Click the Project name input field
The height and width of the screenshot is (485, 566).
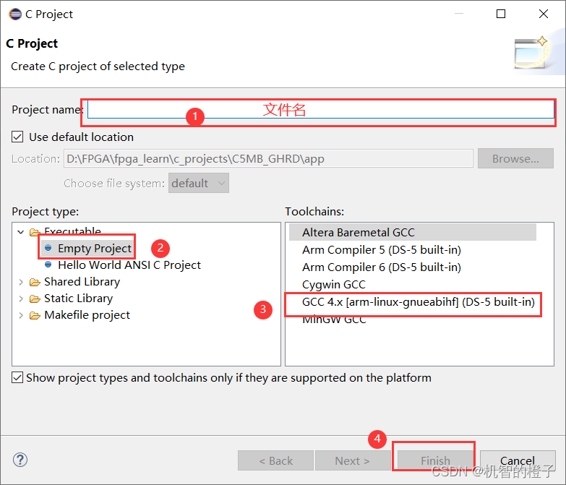(x=320, y=109)
